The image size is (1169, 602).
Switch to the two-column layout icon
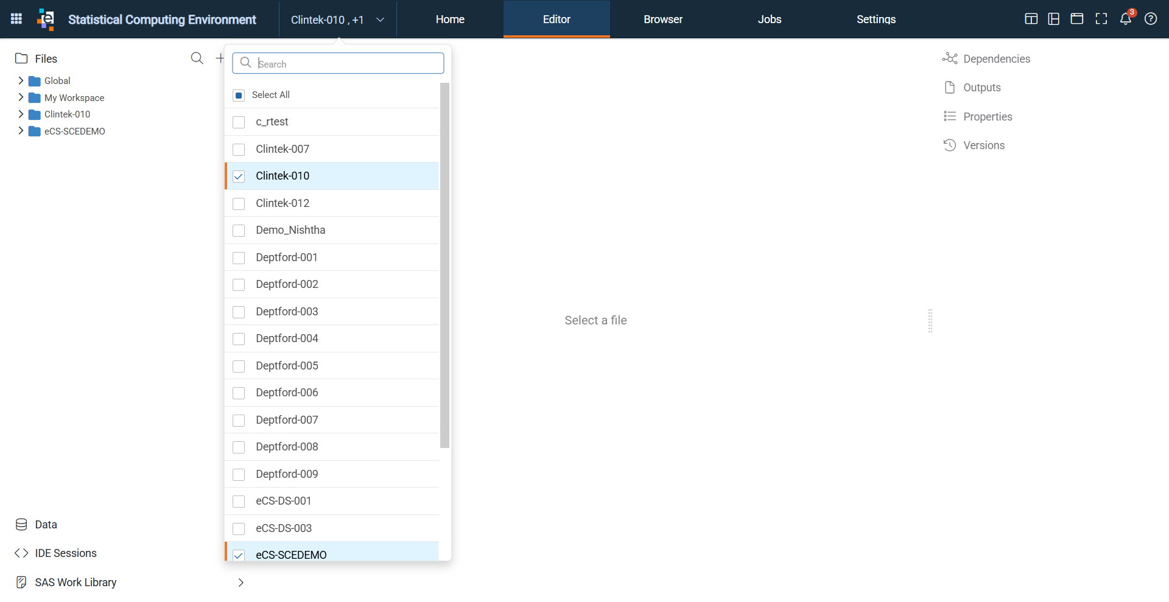tap(1031, 19)
